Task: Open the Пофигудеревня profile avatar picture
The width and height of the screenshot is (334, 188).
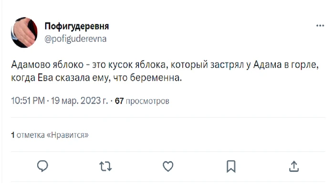Action: [x=24, y=32]
